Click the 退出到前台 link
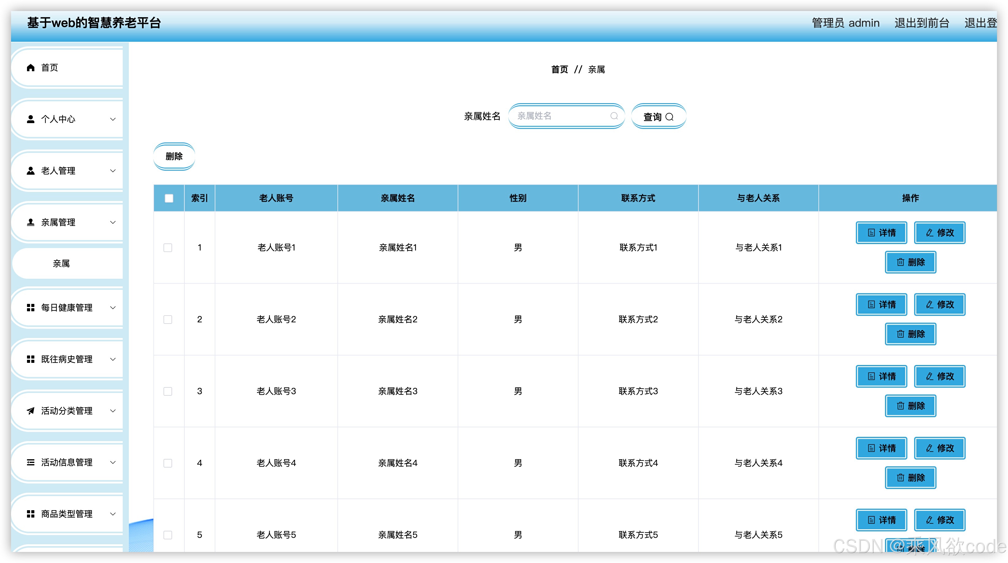 [x=921, y=23]
